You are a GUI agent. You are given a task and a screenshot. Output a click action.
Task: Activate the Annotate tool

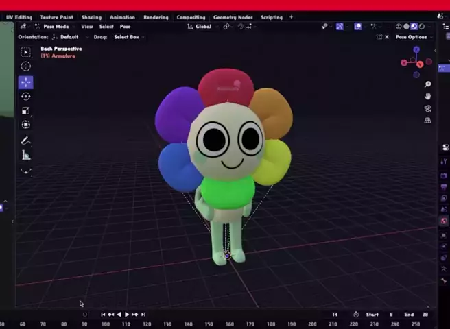pyautogui.click(x=25, y=141)
